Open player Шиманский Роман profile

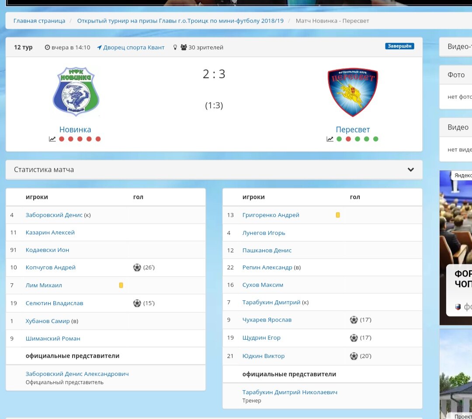click(53, 338)
